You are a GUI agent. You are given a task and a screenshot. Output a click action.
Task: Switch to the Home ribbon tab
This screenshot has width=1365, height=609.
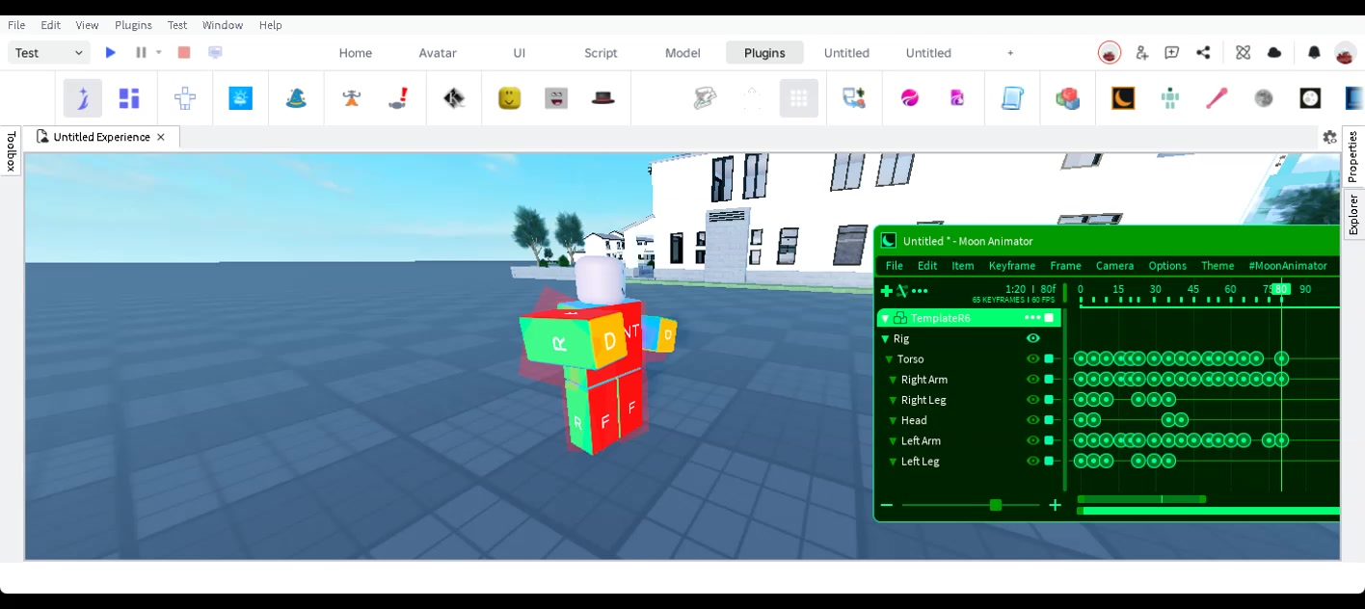click(x=356, y=53)
